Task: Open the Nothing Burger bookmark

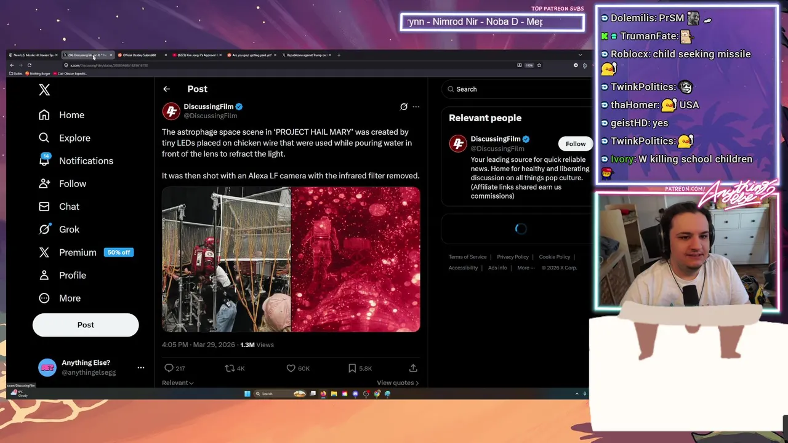Action: pyautogui.click(x=38, y=73)
